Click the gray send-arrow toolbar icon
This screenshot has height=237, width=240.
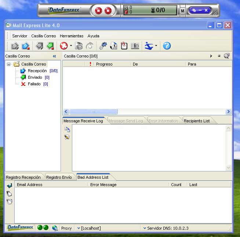pos(39,46)
